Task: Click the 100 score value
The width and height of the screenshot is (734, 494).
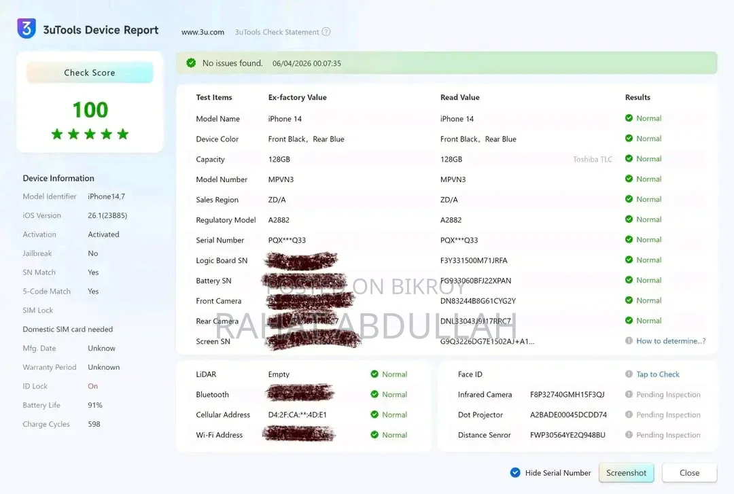Action: point(90,110)
